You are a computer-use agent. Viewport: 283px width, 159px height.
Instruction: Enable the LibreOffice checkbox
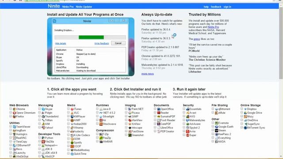155,127
